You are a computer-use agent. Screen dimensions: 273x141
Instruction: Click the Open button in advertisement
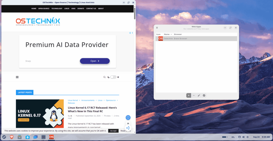click(x=95, y=61)
